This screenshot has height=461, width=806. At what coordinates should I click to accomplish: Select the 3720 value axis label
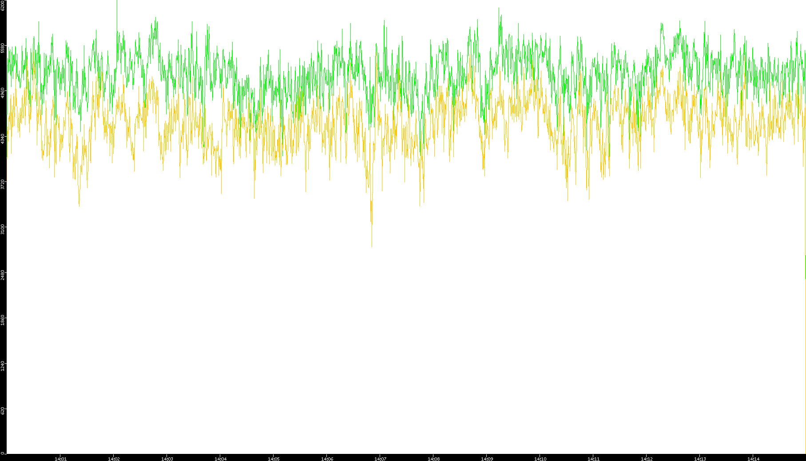click(3, 184)
